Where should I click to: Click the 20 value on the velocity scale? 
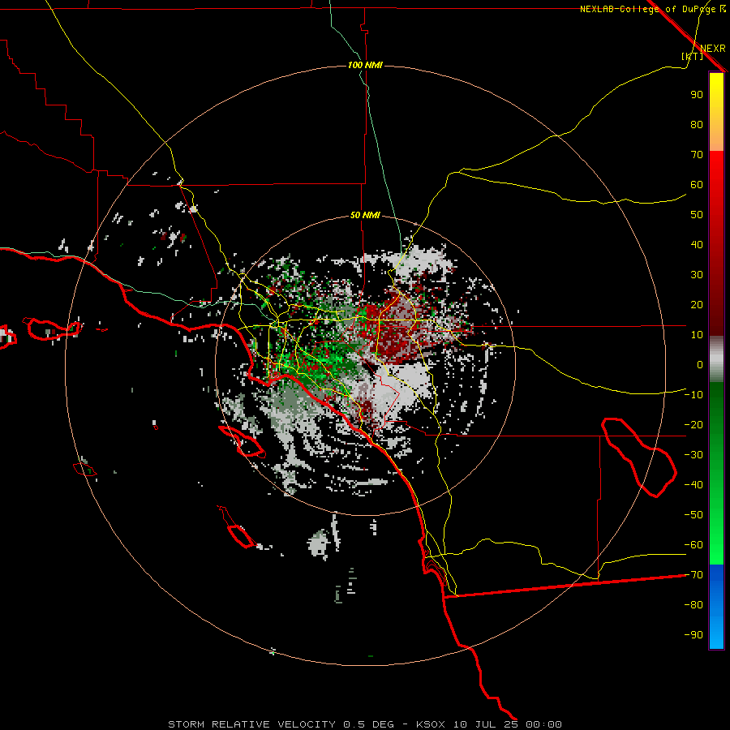697,305
